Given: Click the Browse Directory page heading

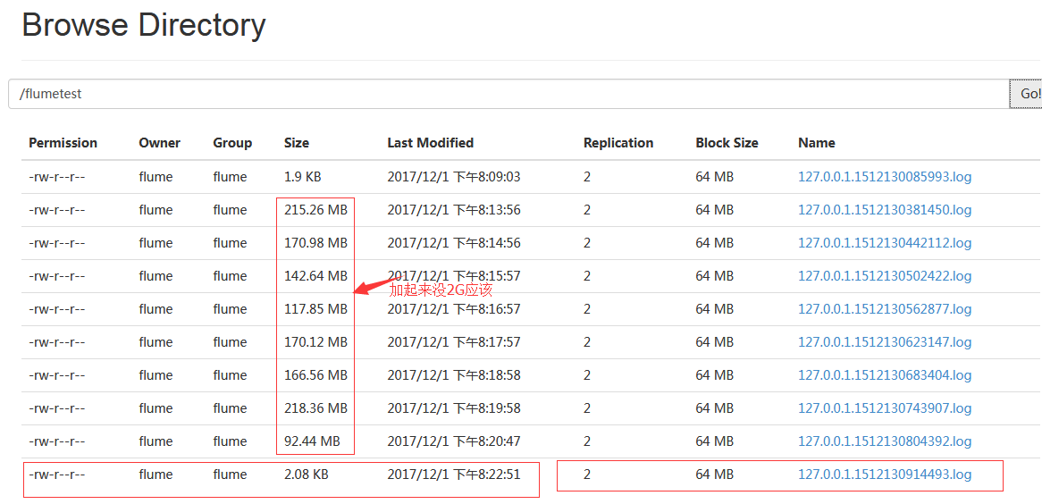Looking at the screenshot, I should pos(144,25).
